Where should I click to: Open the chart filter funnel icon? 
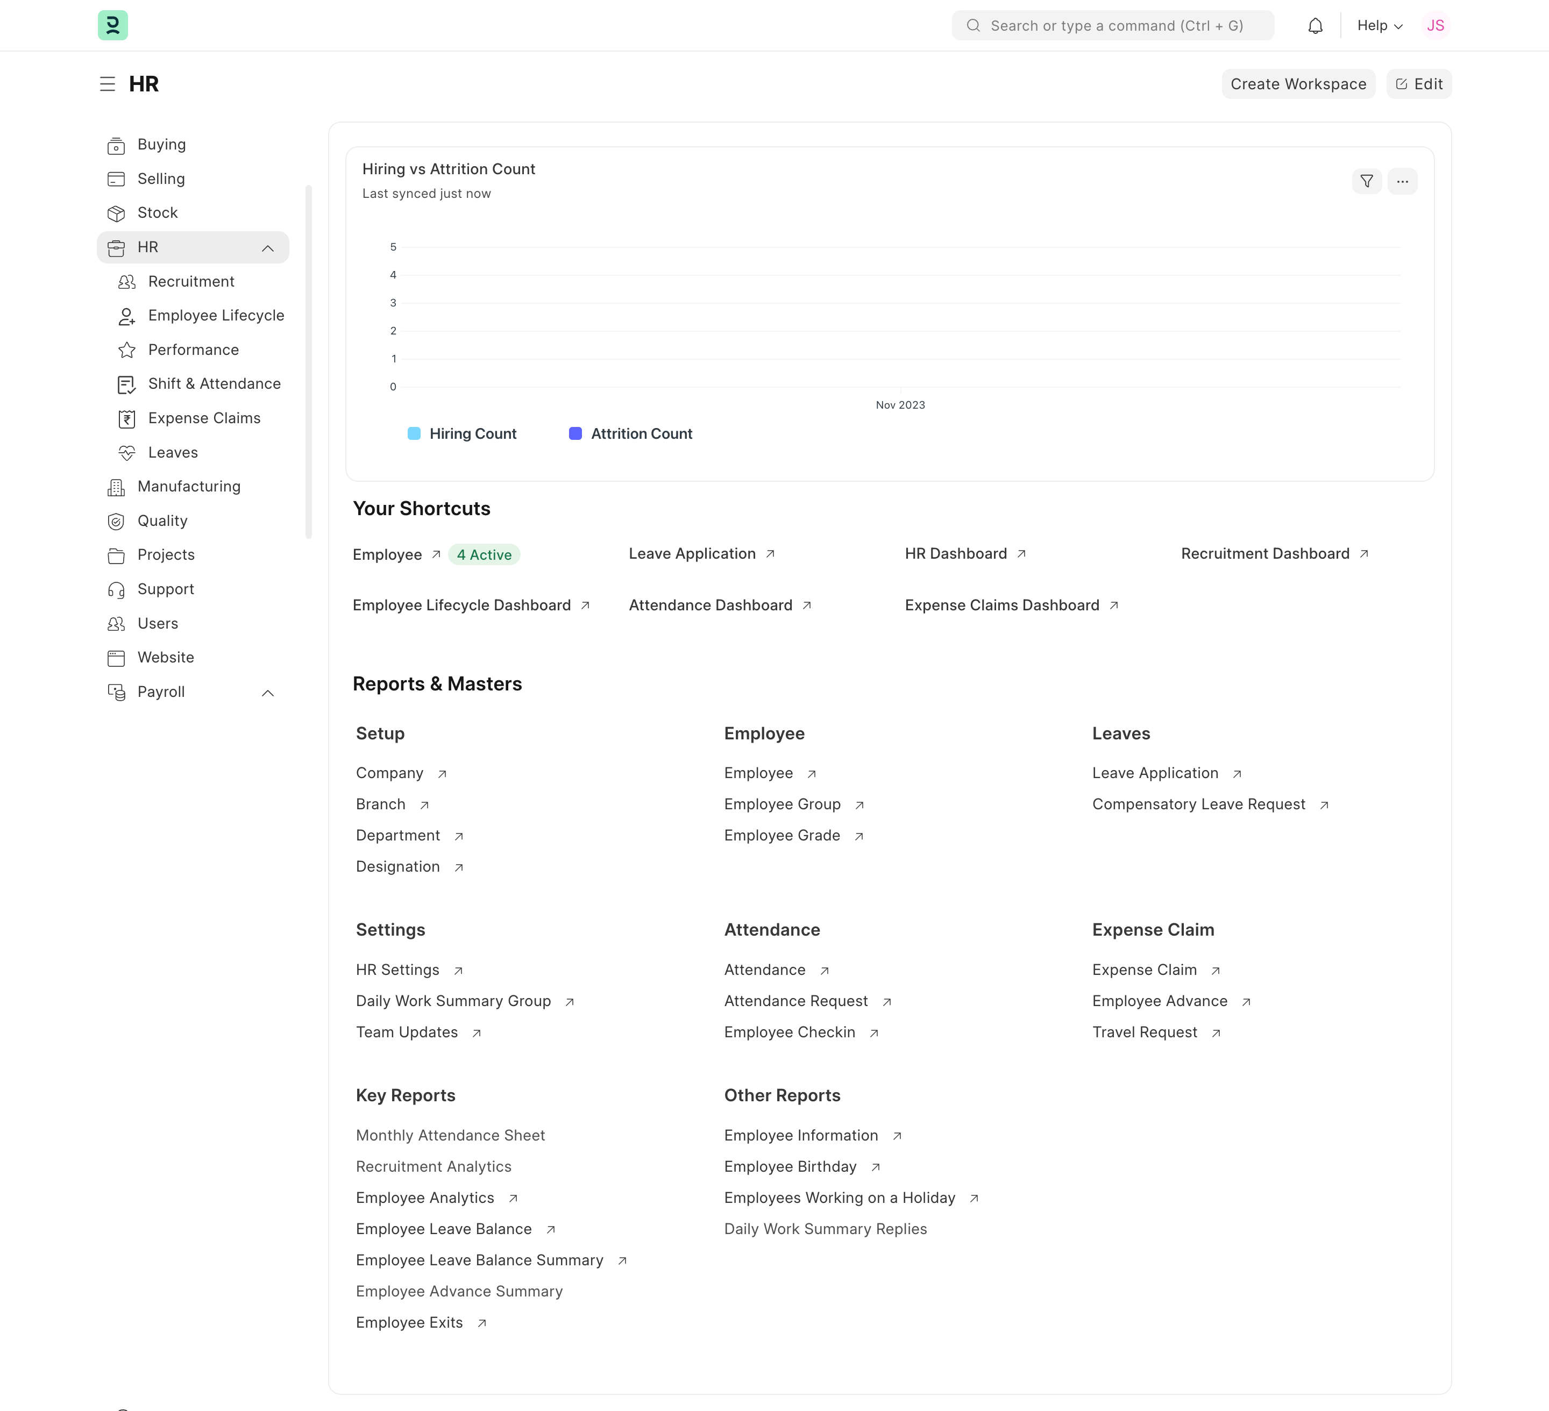point(1366,181)
